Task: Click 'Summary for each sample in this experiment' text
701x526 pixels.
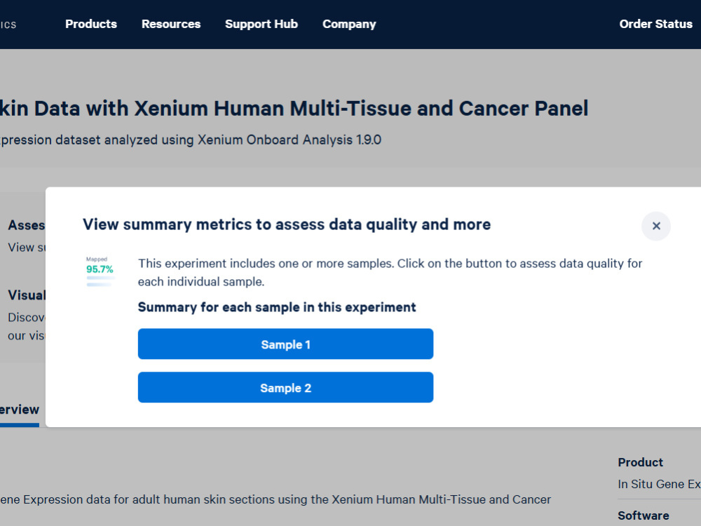Action: tap(277, 307)
